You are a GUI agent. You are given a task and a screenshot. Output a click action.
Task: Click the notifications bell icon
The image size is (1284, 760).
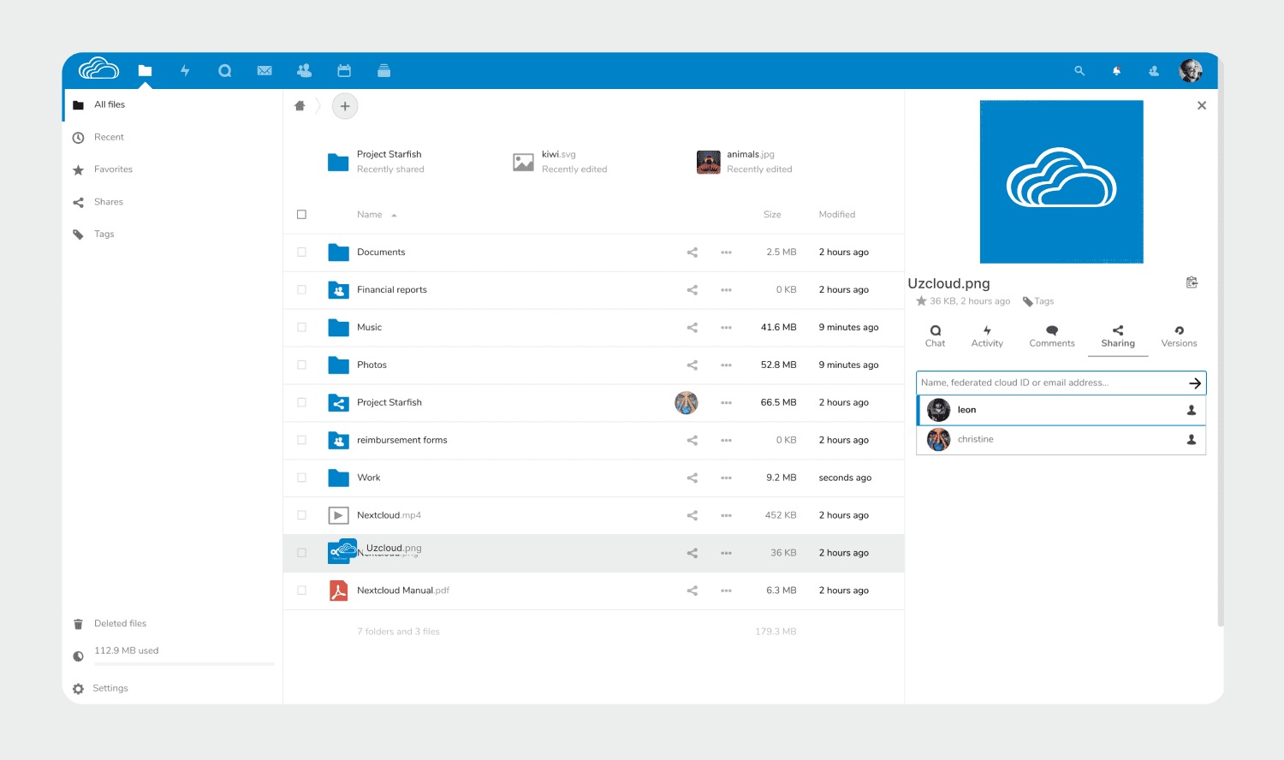click(1116, 71)
